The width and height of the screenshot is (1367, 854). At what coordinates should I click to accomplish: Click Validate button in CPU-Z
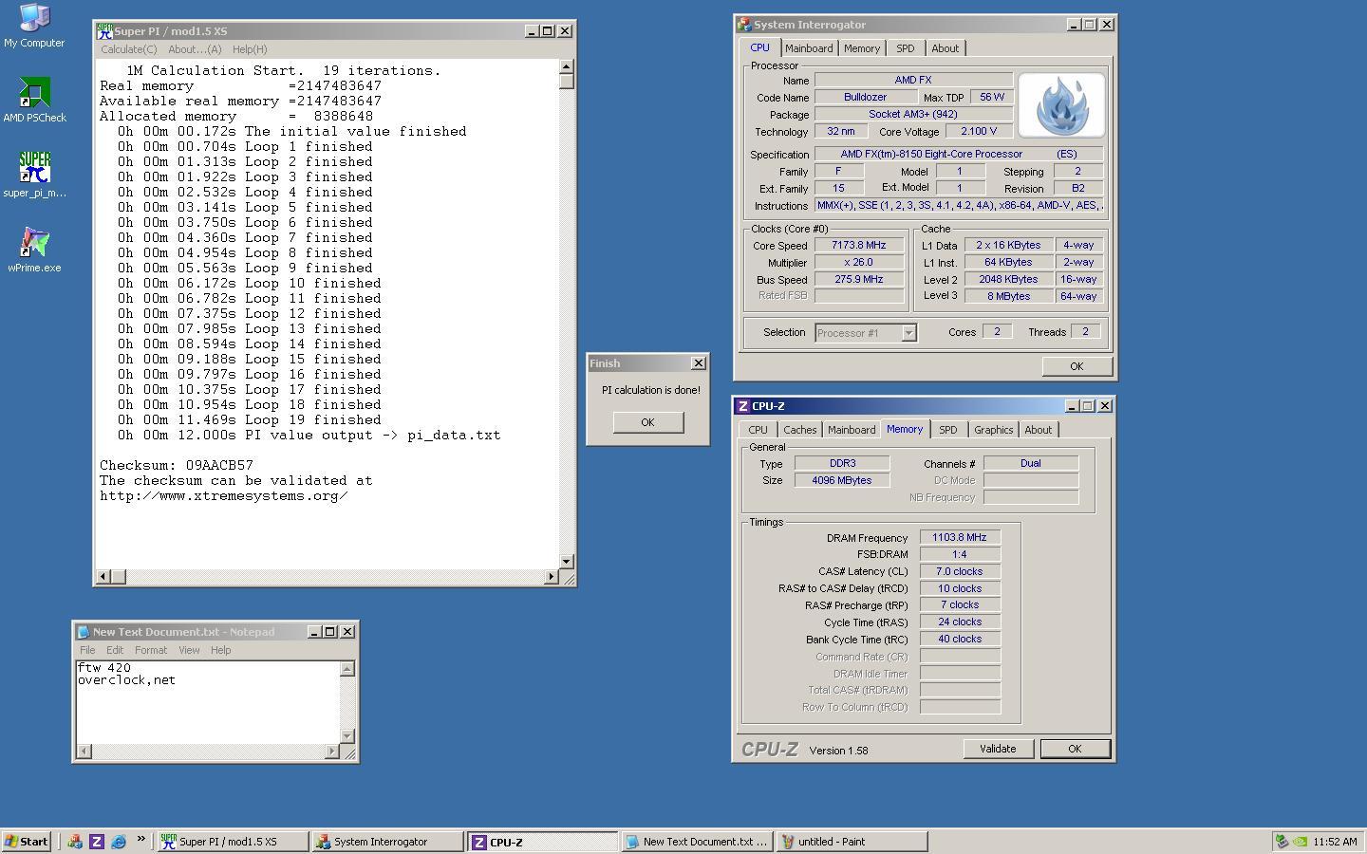click(x=998, y=749)
